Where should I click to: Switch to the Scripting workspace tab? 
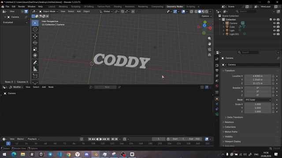point(191,7)
